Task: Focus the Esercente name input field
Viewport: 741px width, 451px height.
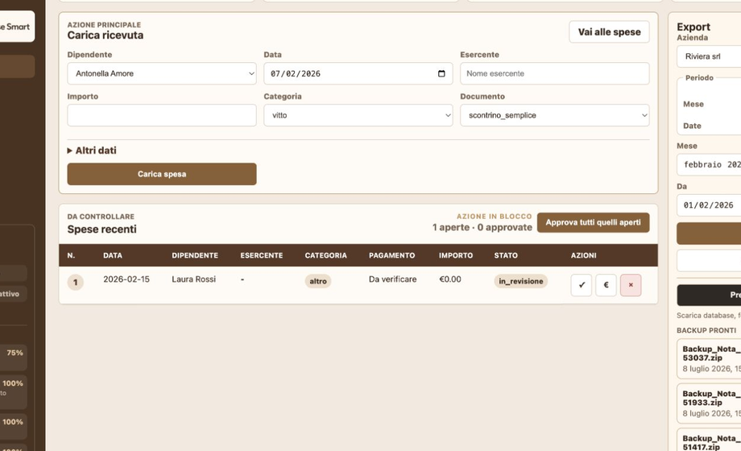Action: tap(555, 74)
